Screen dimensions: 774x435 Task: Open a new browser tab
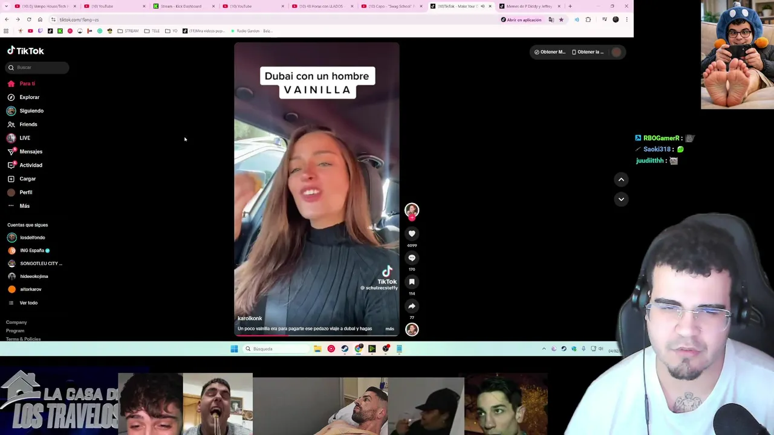pyautogui.click(x=570, y=6)
